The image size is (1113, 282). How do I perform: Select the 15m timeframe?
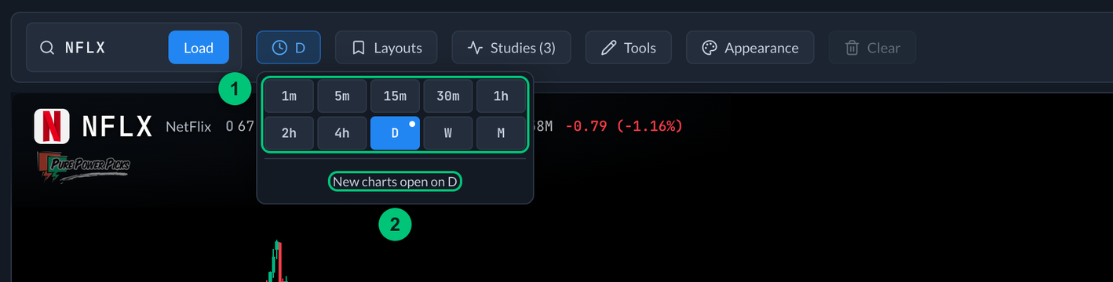pos(395,96)
